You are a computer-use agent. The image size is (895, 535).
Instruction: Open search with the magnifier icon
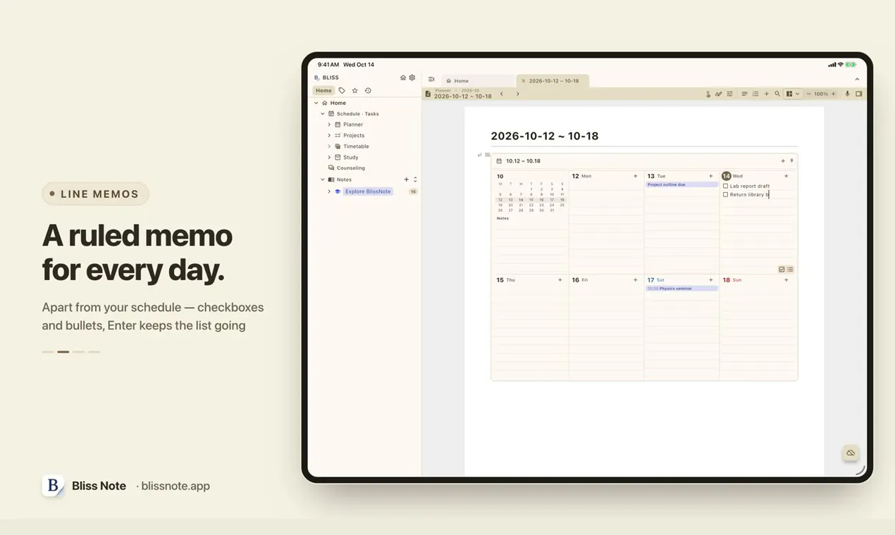(777, 94)
